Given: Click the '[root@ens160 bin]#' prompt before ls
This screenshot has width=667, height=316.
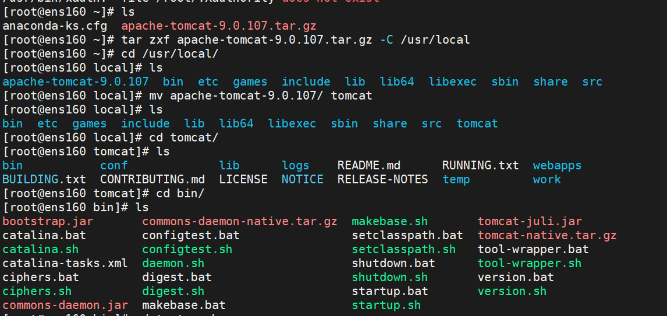Looking at the screenshot, I should click(65, 208).
